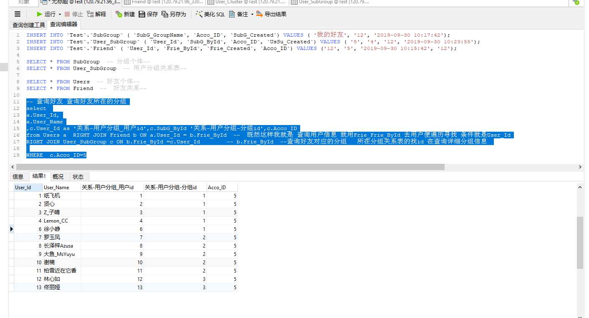
Task: Sort by User_Id column header
Action: point(28,188)
